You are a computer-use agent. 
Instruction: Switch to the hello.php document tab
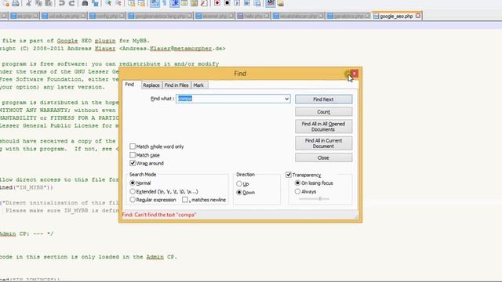[x=253, y=16]
